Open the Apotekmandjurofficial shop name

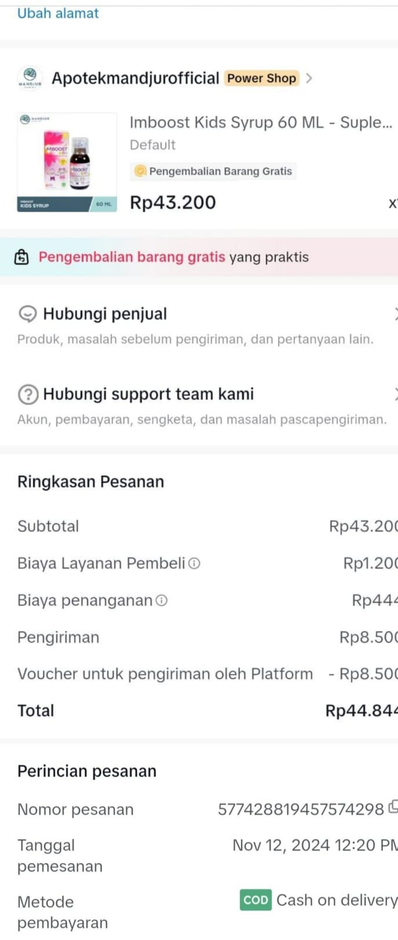(x=135, y=78)
